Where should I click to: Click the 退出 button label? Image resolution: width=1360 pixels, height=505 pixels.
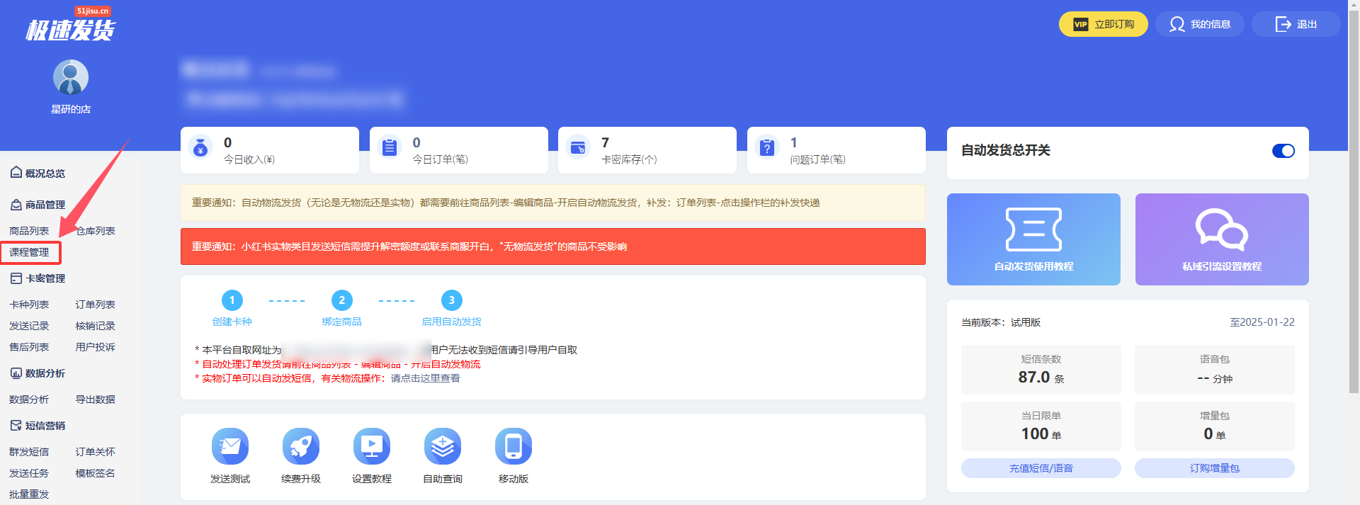1307,24
